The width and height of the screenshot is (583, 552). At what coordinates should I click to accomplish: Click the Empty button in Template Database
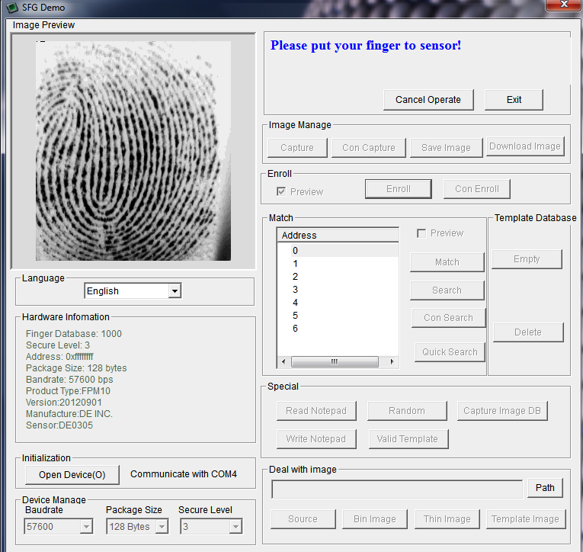click(527, 259)
